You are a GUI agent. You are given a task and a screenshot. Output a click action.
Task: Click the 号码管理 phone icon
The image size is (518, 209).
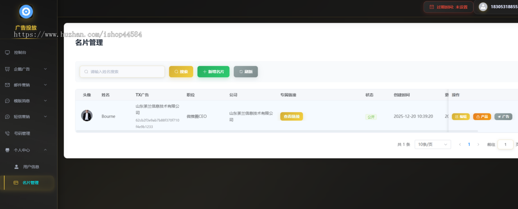[7, 134]
